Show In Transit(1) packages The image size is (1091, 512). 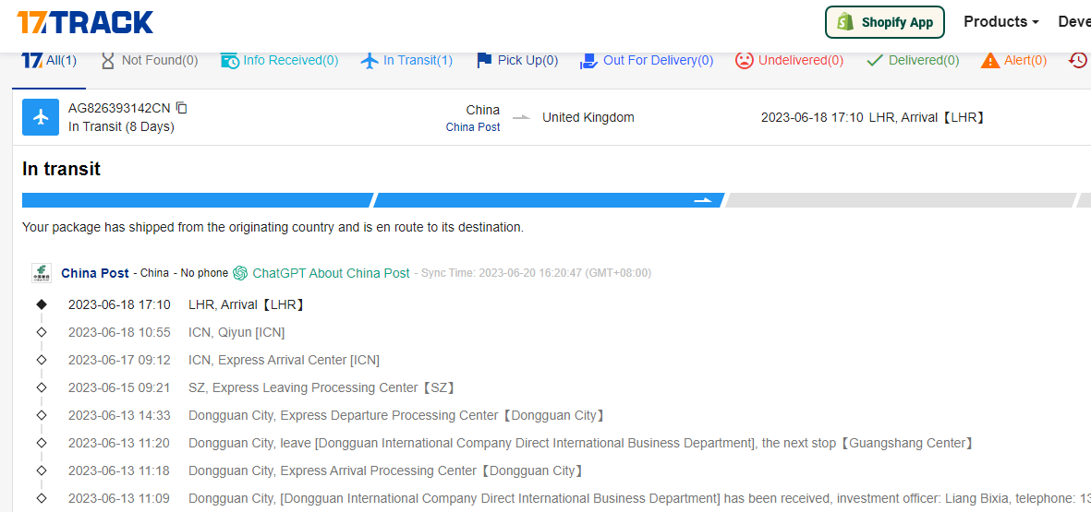pyautogui.click(x=406, y=61)
